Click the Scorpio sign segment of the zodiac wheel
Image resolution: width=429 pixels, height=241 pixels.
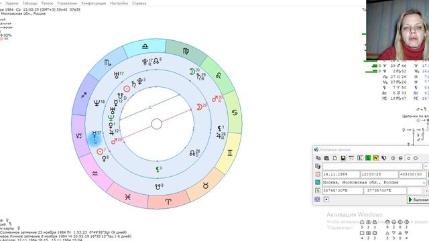point(107,63)
